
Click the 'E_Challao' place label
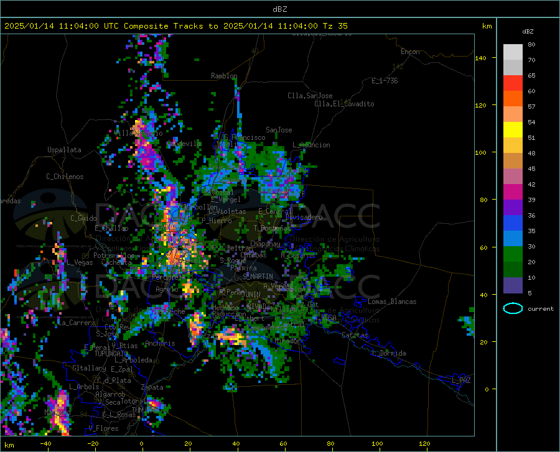(x=111, y=228)
